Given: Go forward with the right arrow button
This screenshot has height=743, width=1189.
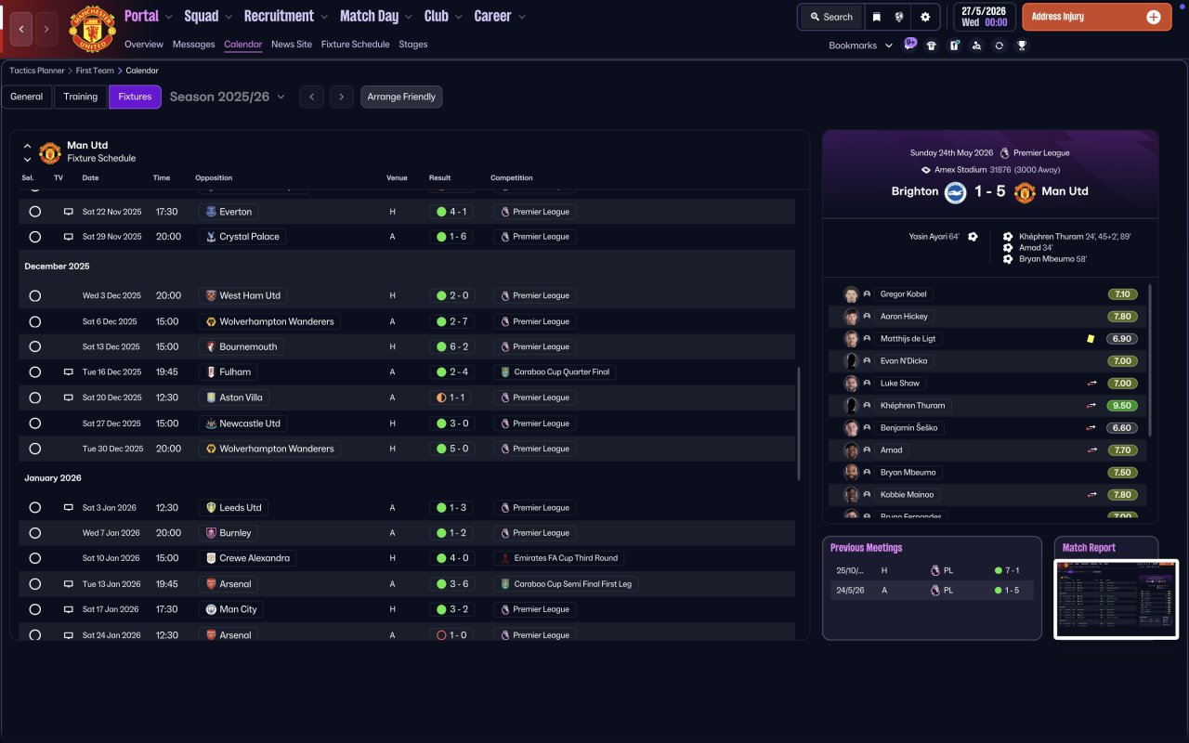Looking at the screenshot, I should tap(46, 29).
